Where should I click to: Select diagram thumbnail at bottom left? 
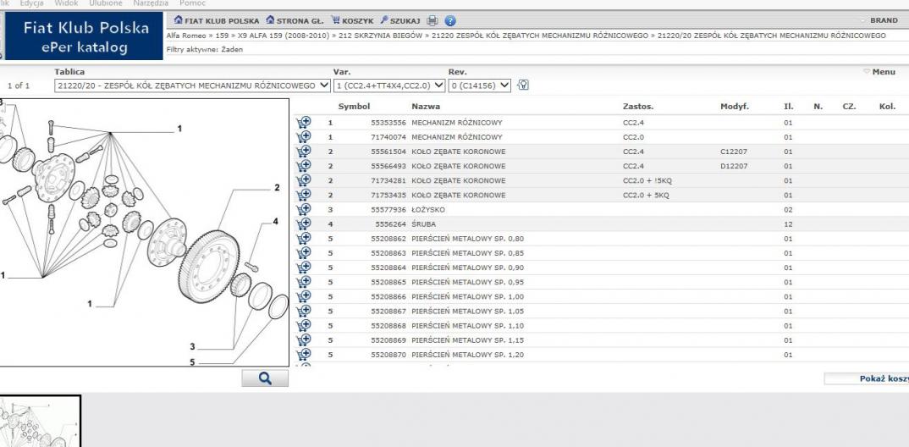pos(40,421)
